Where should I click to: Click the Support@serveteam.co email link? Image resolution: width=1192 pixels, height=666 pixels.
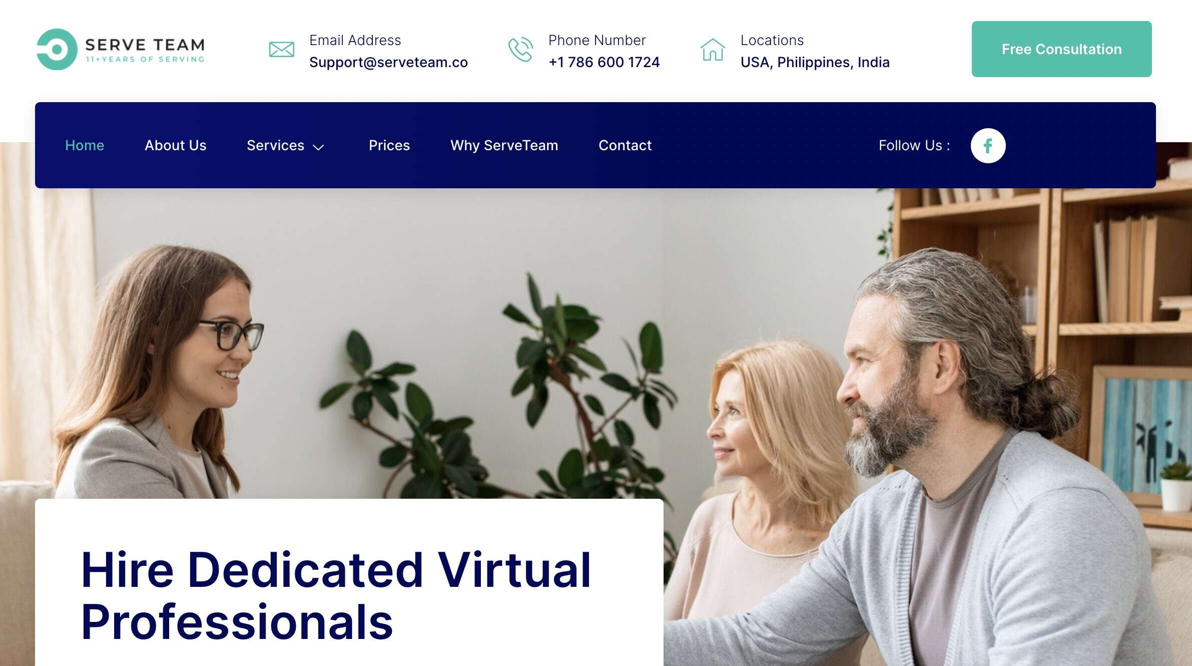point(388,62)
